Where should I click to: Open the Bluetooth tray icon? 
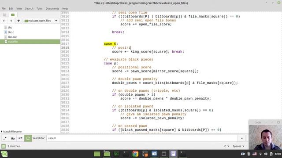(x=249, y=154)
